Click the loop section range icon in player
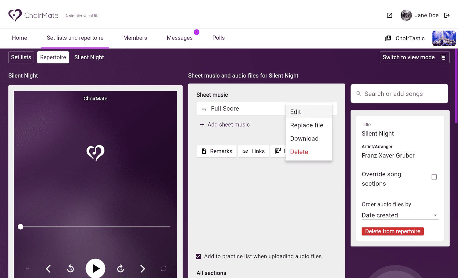458x278 pixels. click(27, 269)
